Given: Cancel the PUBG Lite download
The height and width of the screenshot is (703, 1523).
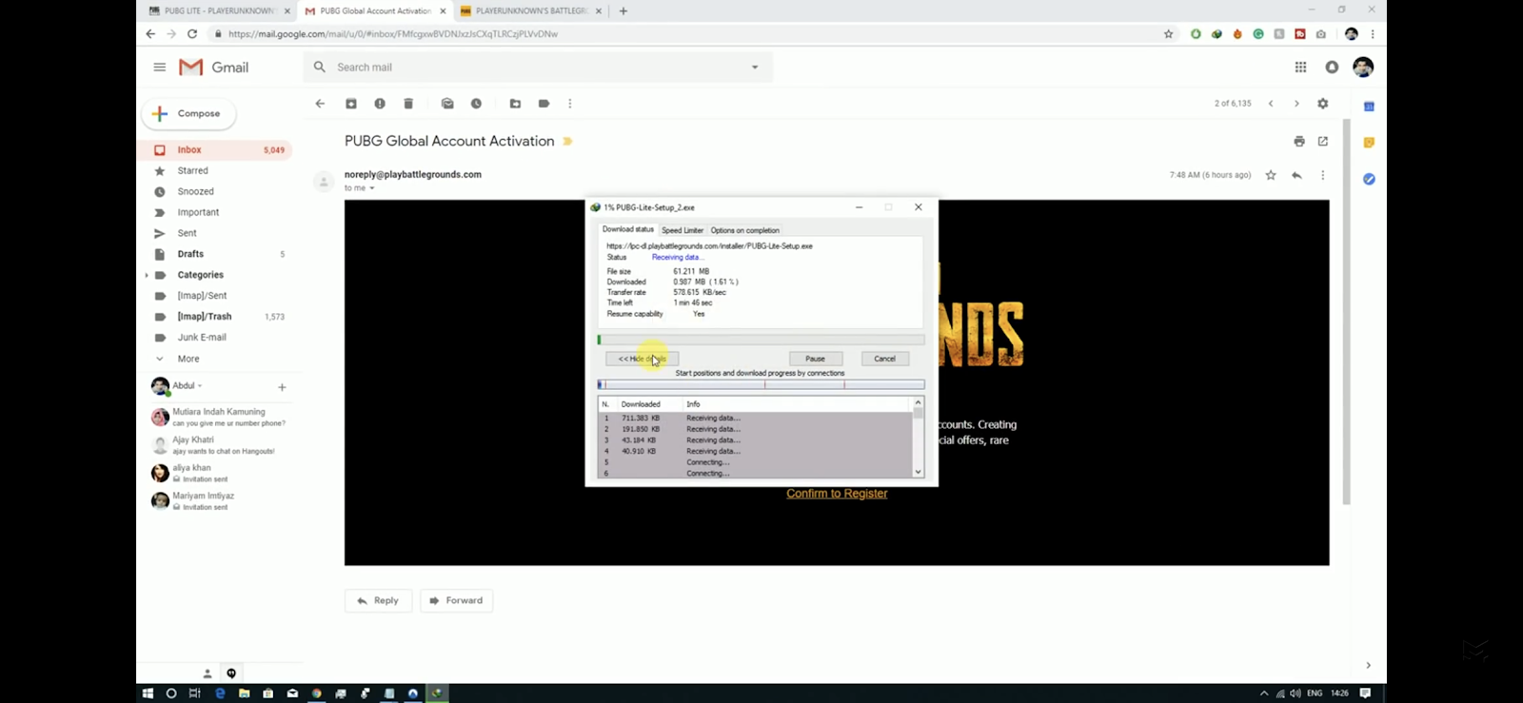Looking at the screenshot, I should coord(885,359).
